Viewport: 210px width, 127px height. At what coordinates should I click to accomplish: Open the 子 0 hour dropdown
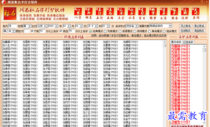pos(92,26)
